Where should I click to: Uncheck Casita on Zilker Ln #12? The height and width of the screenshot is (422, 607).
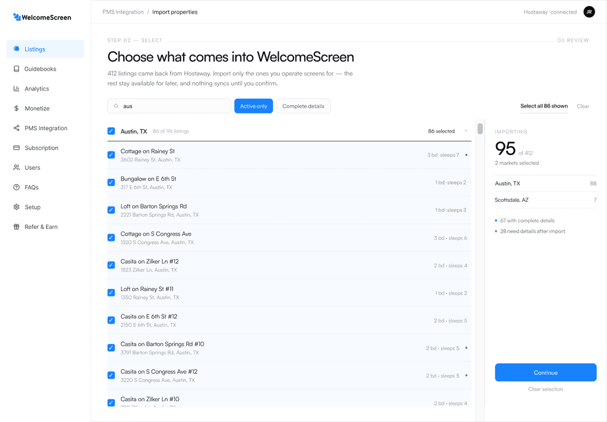coord(111,265)
